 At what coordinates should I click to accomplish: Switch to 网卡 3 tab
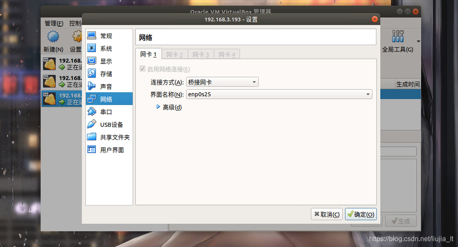point(200,54)
